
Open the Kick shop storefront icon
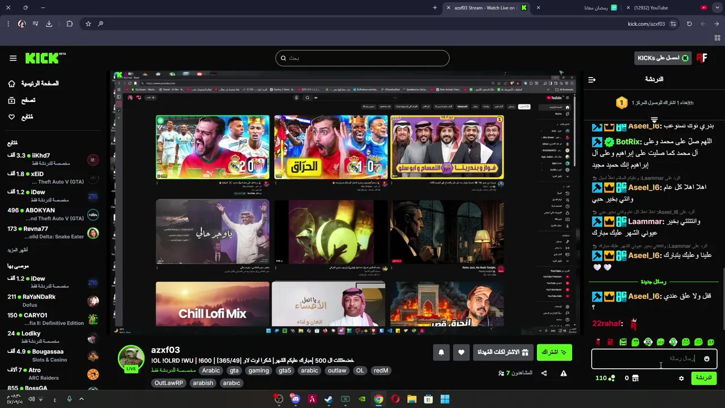635,379
